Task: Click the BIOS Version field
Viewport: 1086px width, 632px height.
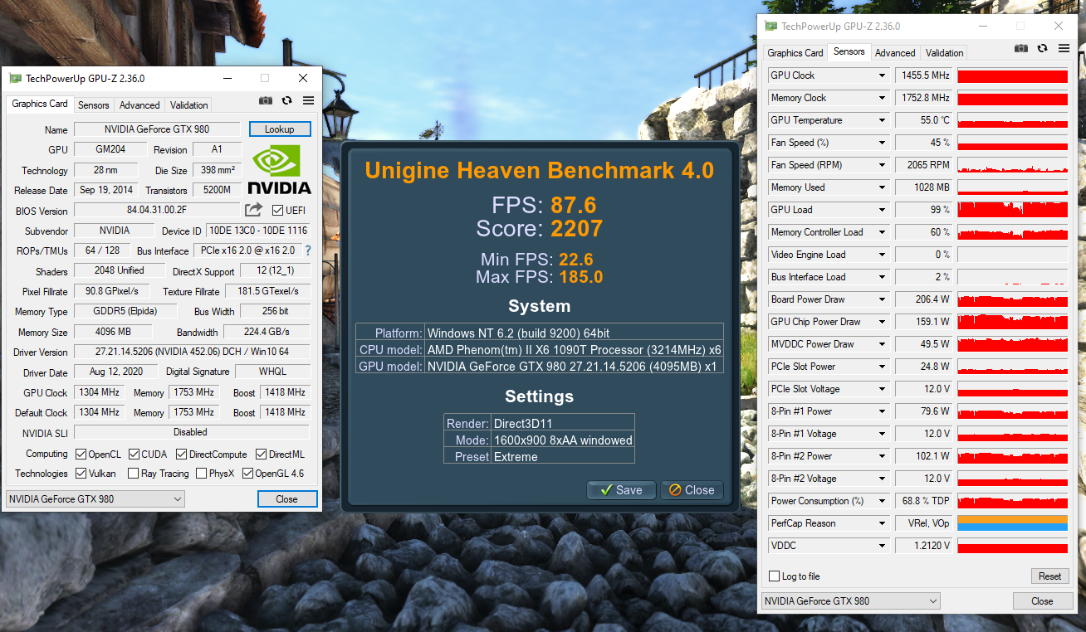Action: coord(157,211)
